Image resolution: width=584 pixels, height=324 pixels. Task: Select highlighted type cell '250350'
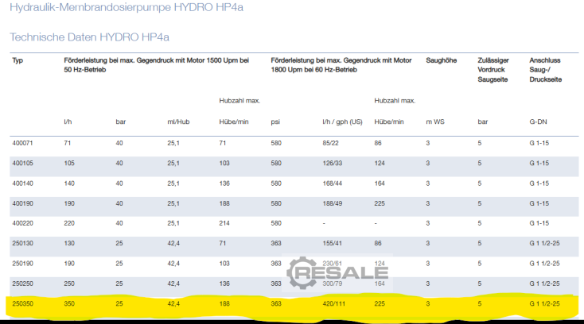[x=22, y=303]
